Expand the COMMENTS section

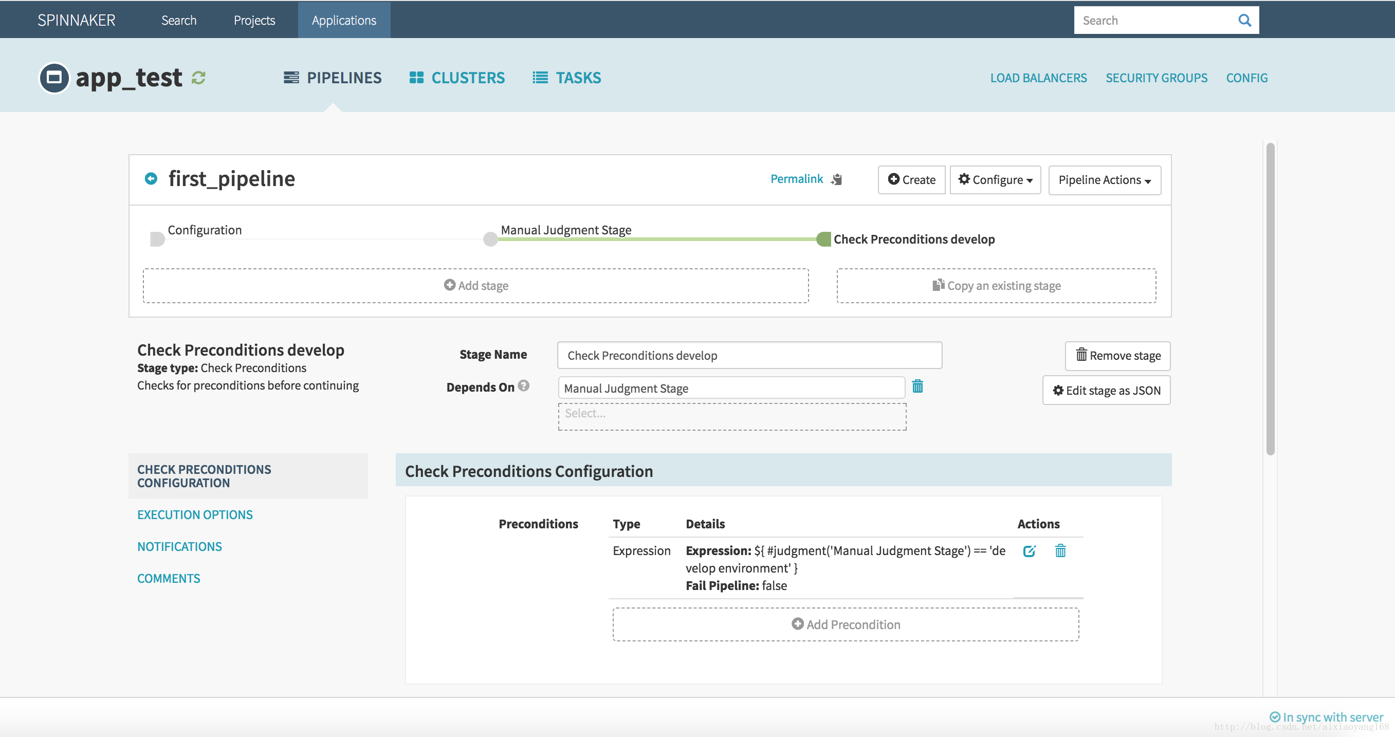(x=169, y=578)
